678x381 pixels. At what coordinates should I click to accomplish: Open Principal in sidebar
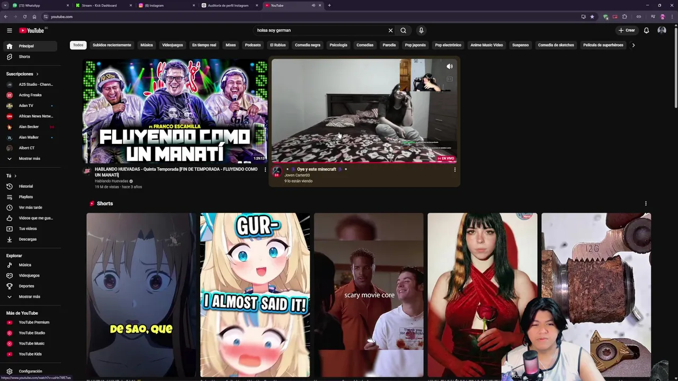tap(29, 46)
